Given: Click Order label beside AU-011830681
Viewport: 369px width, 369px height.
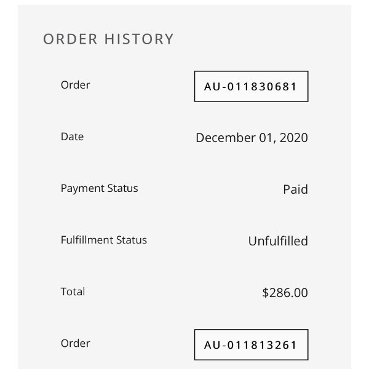Looking at the screenshot, I should click(x=75, y=85).
